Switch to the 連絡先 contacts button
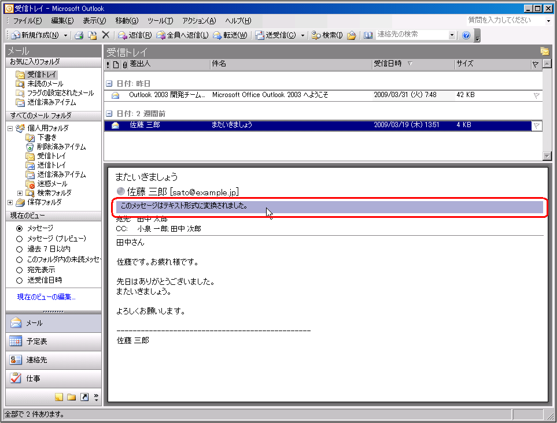Screen dimensions: 557x423 click(x=54, y=360)
